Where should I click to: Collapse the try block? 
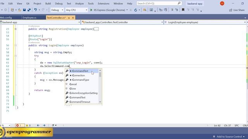coord(15,56)
